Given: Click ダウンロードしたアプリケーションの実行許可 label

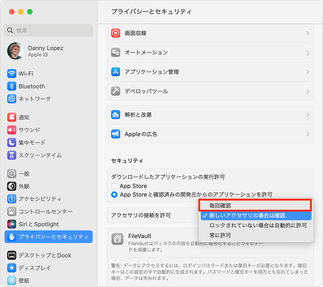Looking at the screenshot, I should [x=168, y=177].
